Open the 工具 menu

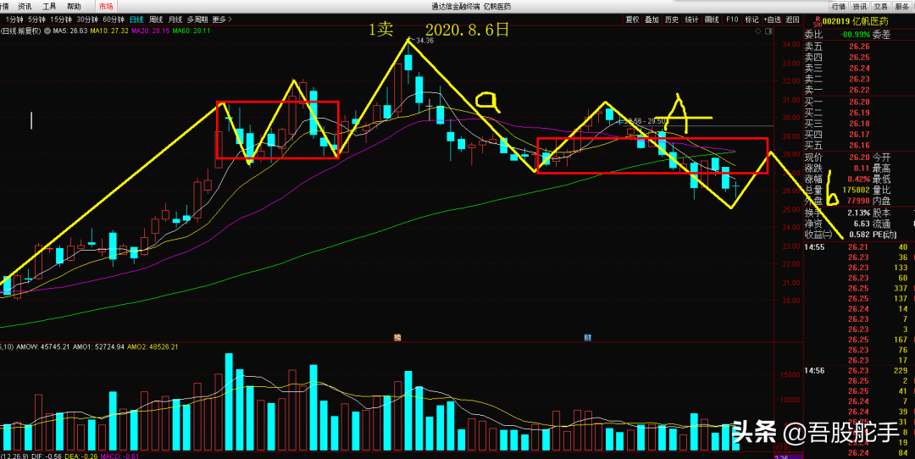tap(50, 7)
